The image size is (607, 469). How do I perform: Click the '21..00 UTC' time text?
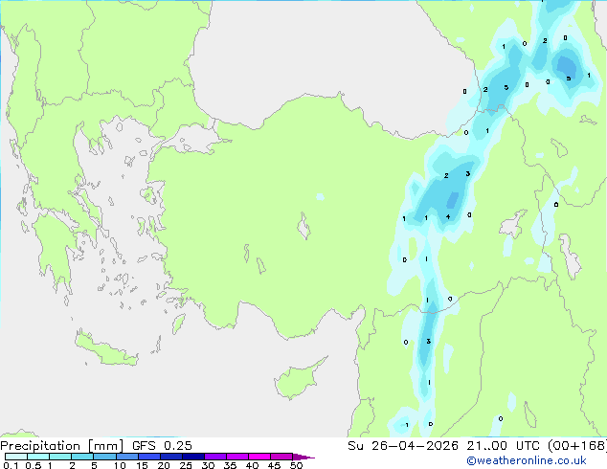(x=504, y=446)
